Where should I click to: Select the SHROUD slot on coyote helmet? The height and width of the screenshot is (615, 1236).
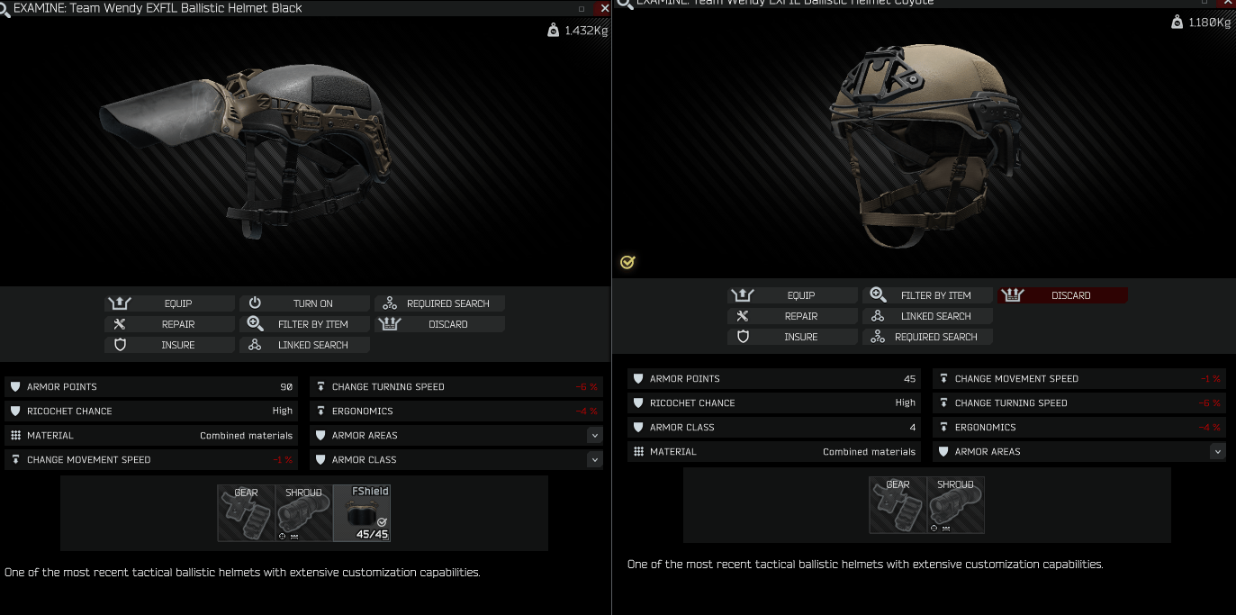(956, 505)
